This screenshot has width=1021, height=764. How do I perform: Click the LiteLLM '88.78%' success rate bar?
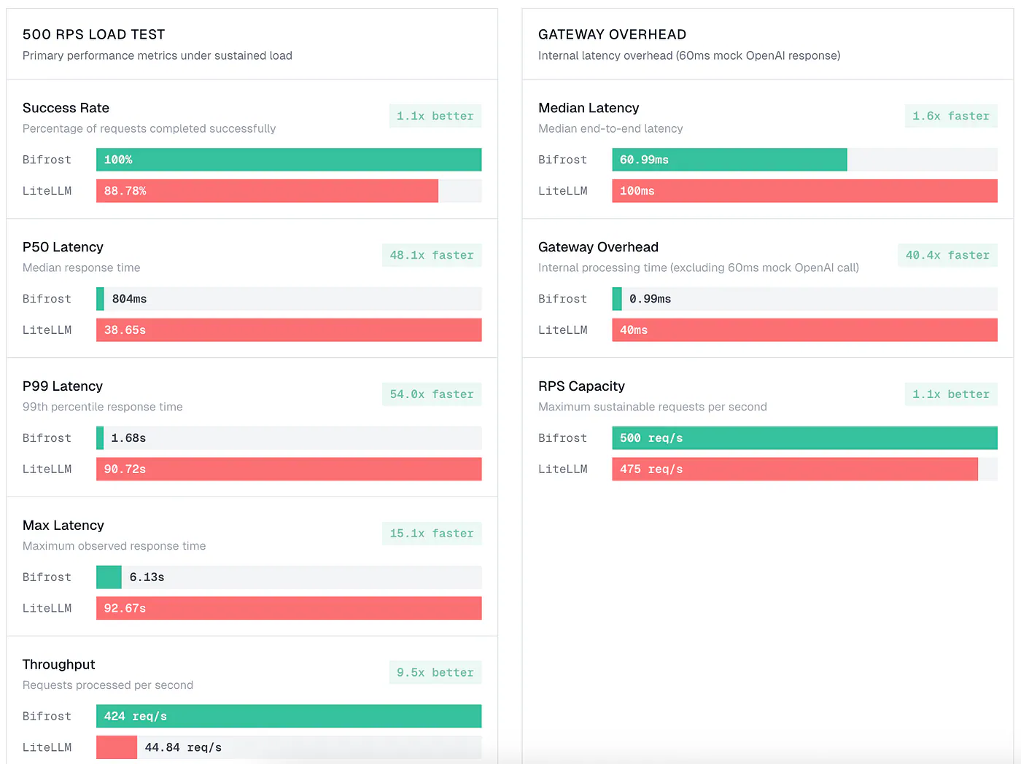point(267,191)
